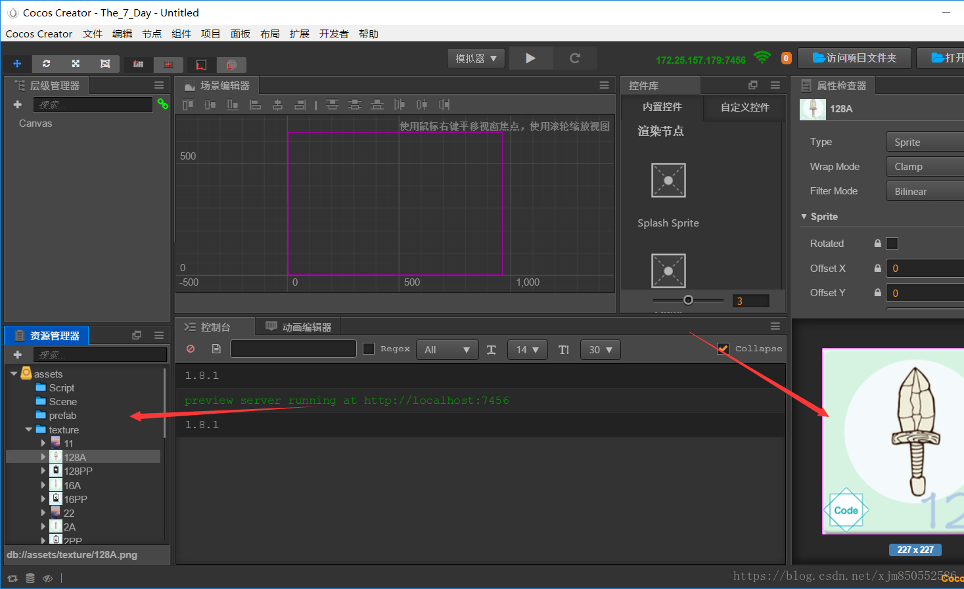Viewport: 964px width, 589px height.
Task: Click green link icon in hierarchy search
Action: click(162, 104)
